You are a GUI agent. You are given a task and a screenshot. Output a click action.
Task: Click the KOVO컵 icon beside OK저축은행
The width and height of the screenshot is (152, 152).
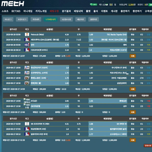27,106
